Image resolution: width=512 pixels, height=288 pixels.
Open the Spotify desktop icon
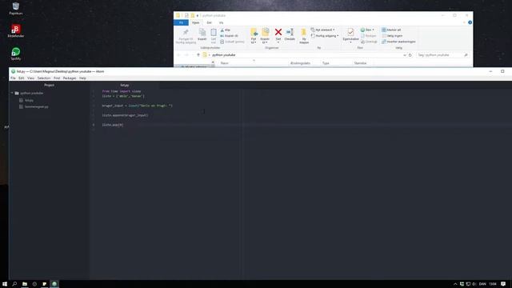point(16,54)
